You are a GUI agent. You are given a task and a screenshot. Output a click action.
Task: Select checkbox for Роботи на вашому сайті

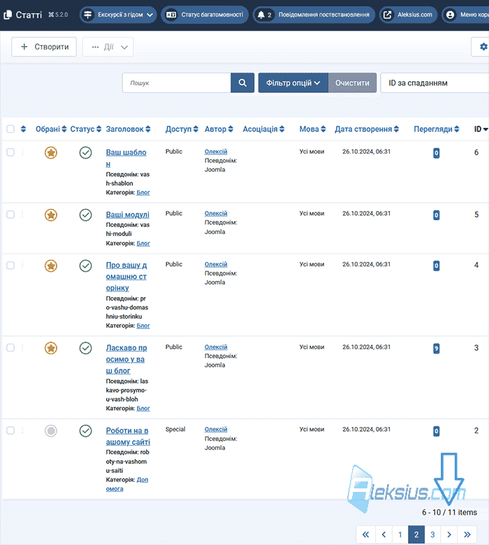click(10, 430)
